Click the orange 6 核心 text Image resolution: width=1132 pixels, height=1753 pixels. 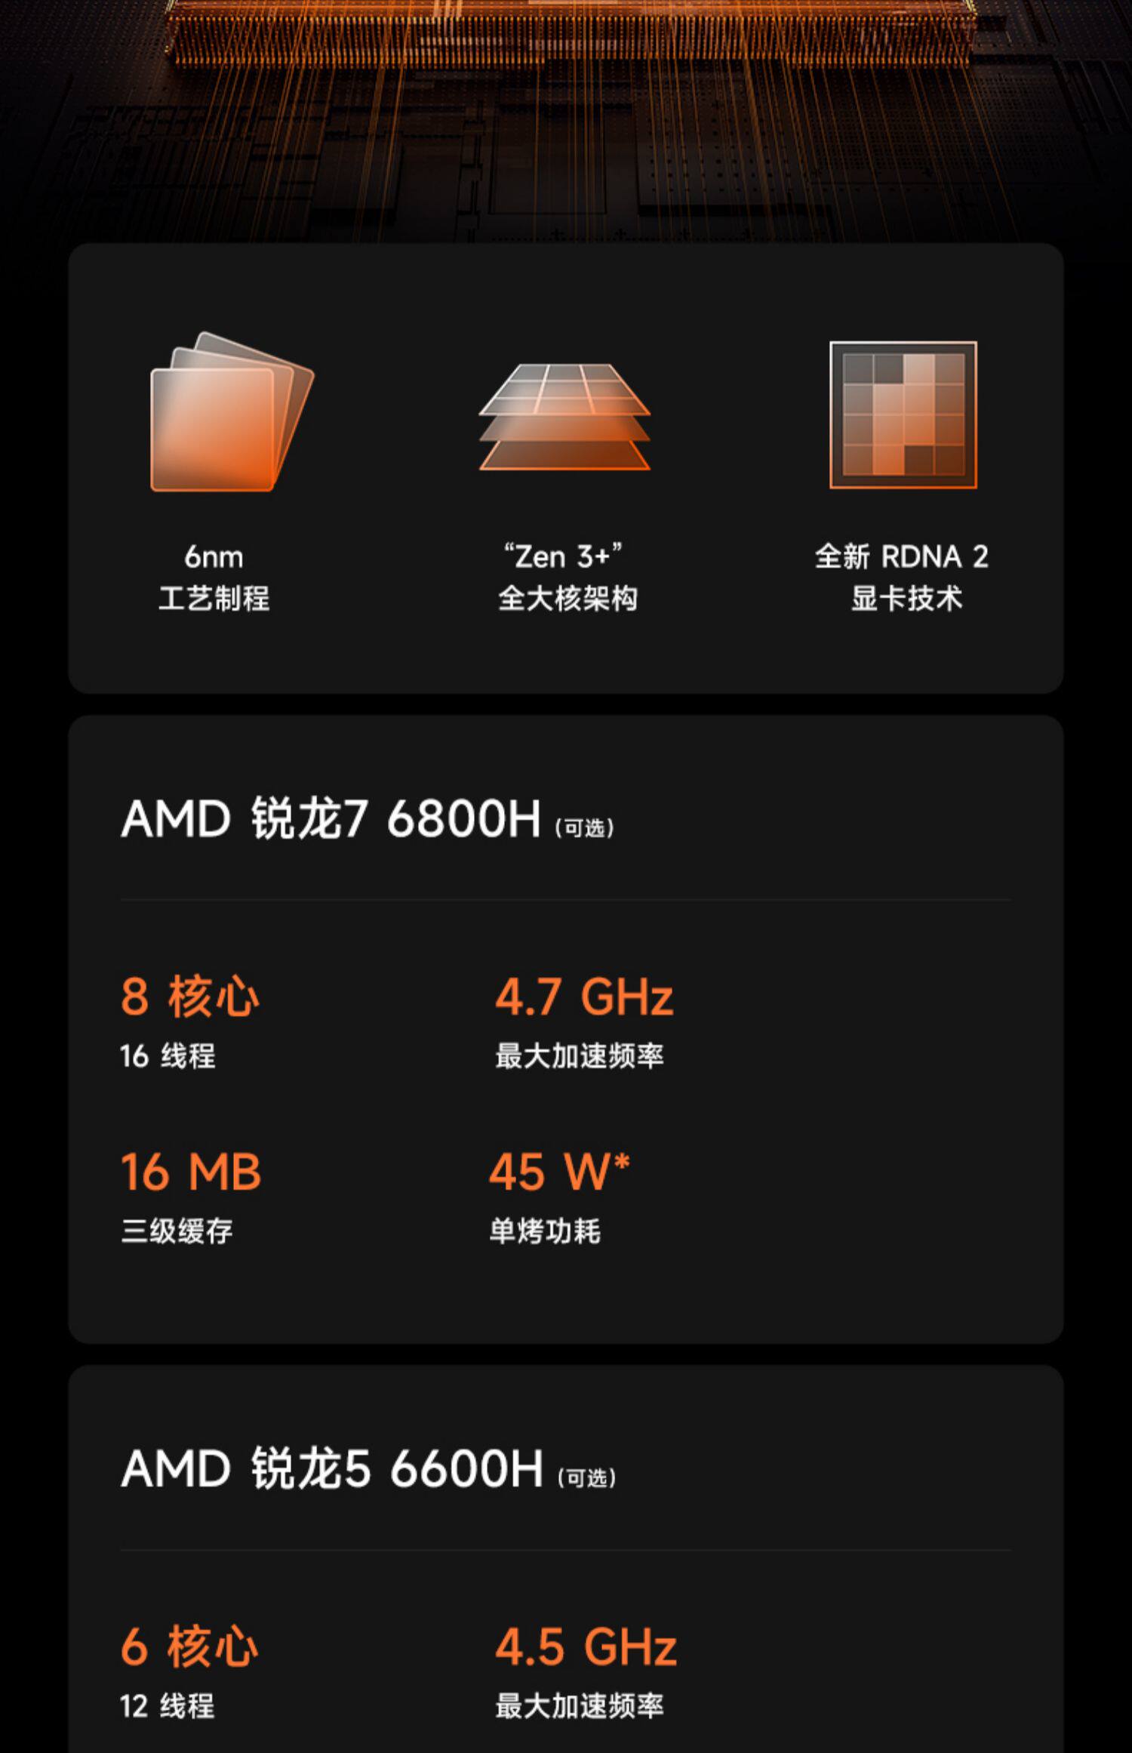[189, 1647]
